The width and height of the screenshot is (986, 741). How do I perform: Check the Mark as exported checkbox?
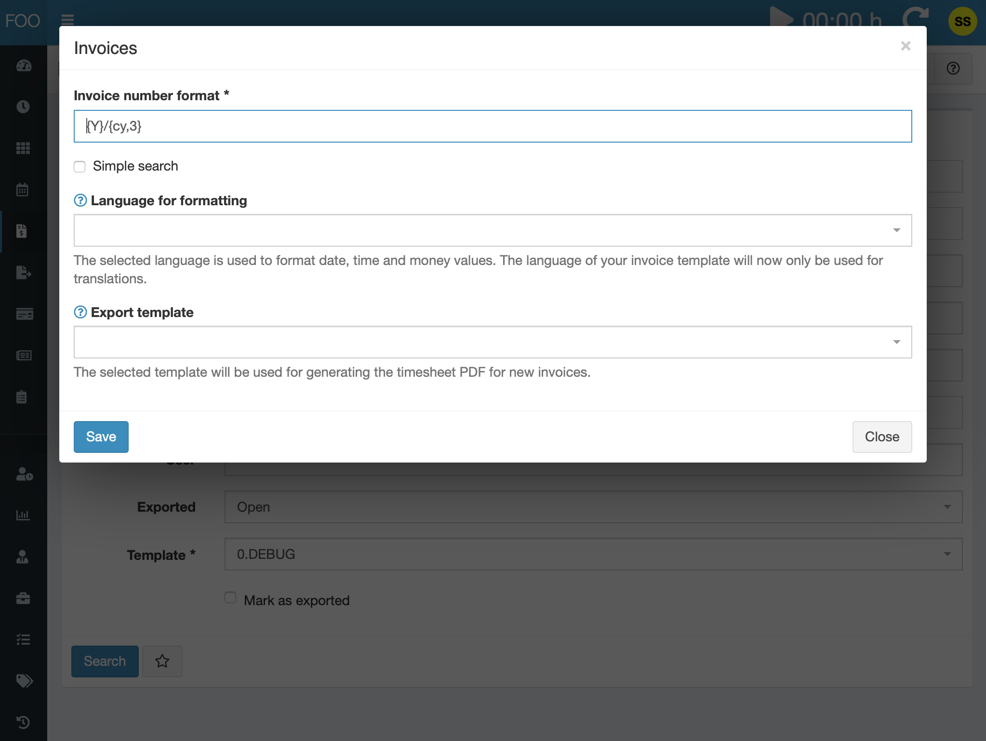click(230, 598)
